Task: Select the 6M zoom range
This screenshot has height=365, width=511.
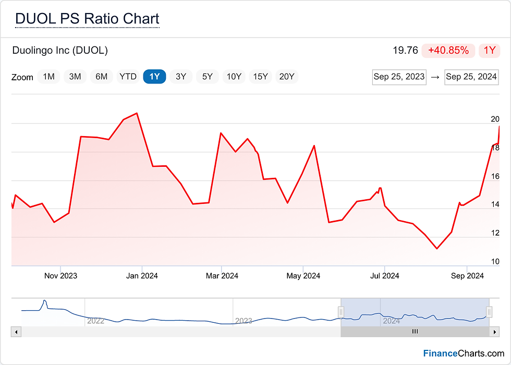Action: (101, 77)
